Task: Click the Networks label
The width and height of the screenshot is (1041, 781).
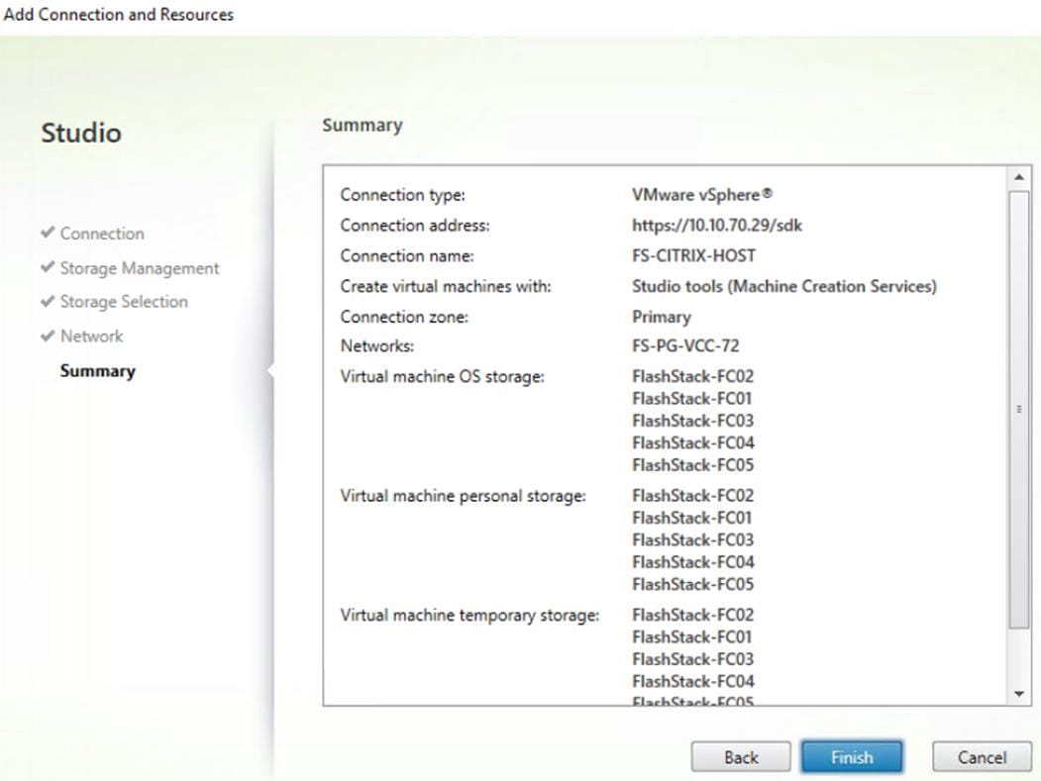Action: [377, 346]
